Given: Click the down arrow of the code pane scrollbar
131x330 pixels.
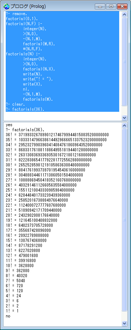Looking at the screenshot, I should click(124, 118).
